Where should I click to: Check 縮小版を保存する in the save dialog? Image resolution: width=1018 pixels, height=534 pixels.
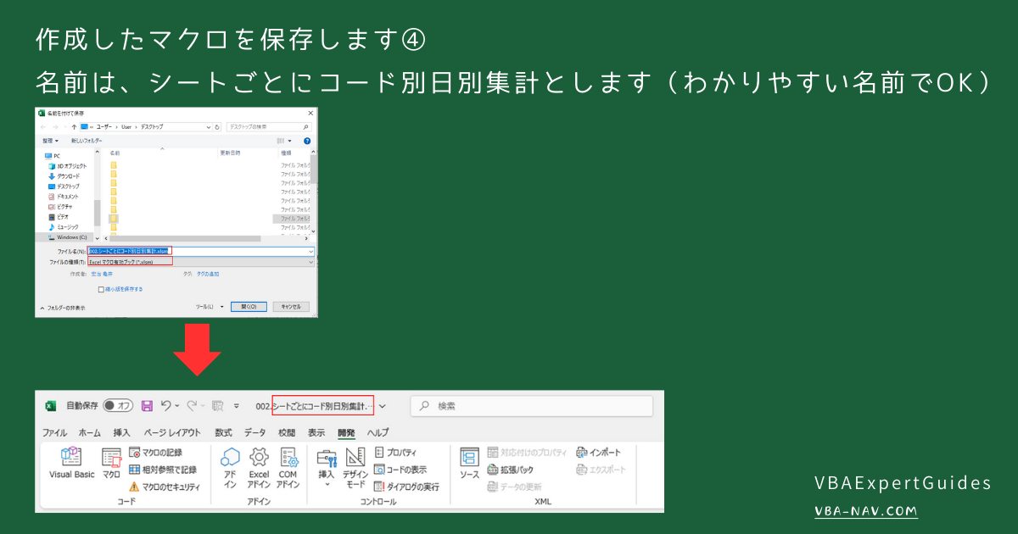pos(101,289)
